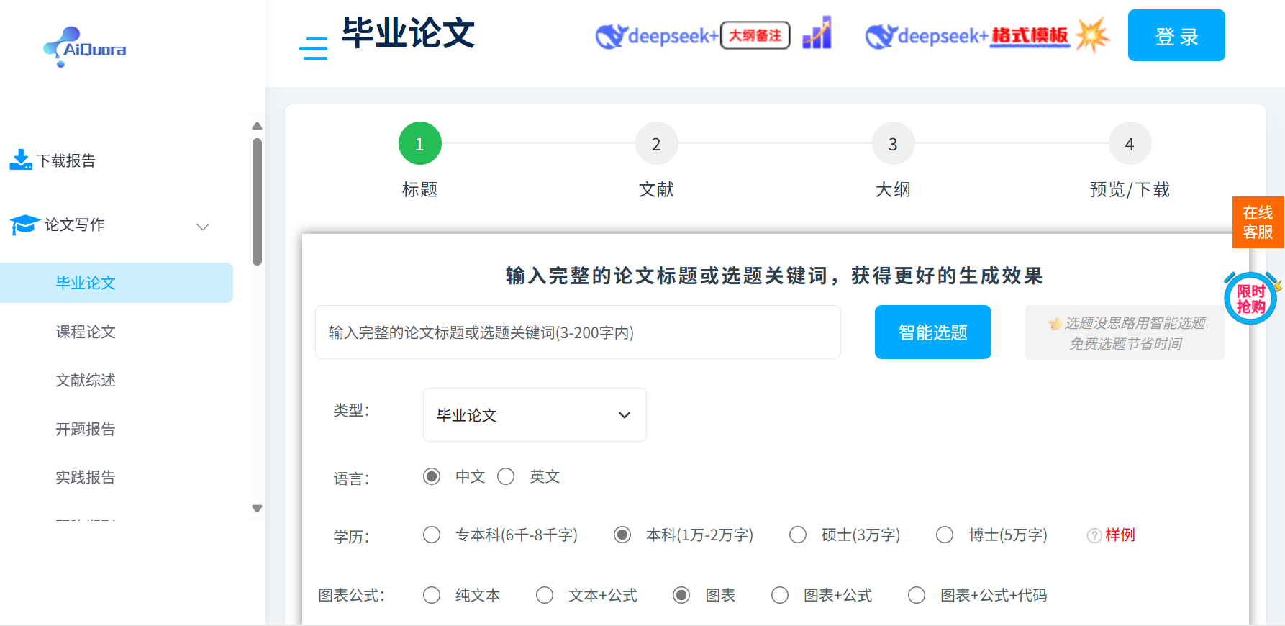Screen dimensions: 1285x626
Task: Select 文本+公式 option
Action: coord(545,595)
